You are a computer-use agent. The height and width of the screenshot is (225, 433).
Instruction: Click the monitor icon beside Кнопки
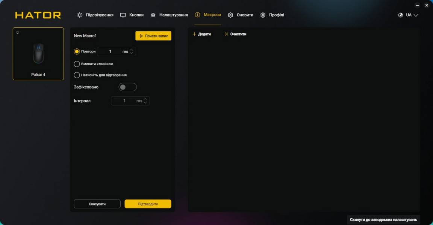point(123,15)
